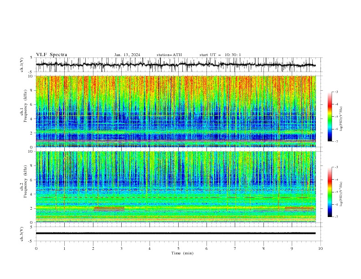The image size is (361, 279).
Task: Select the "start UT = 10:30: 1" text
Action: coord(220,55)
